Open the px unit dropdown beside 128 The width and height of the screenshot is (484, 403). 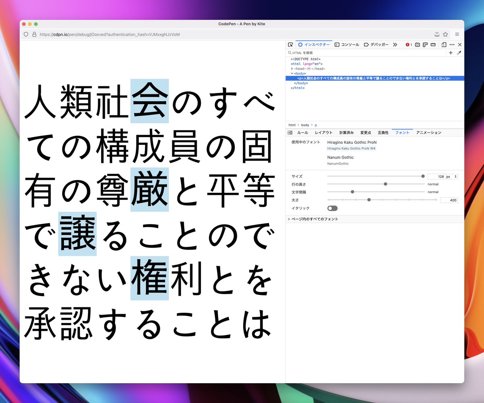coord(455,176)
